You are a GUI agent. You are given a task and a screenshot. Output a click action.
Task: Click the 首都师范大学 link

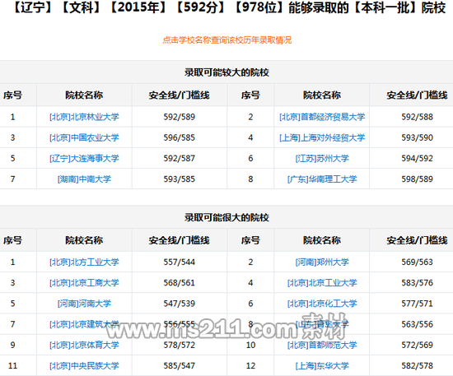click(322, 345)
